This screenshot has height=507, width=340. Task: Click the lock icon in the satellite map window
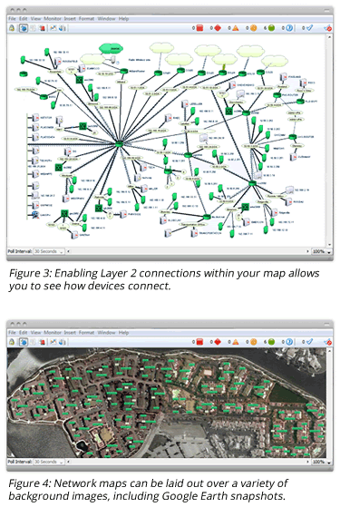tap(12, 342)
